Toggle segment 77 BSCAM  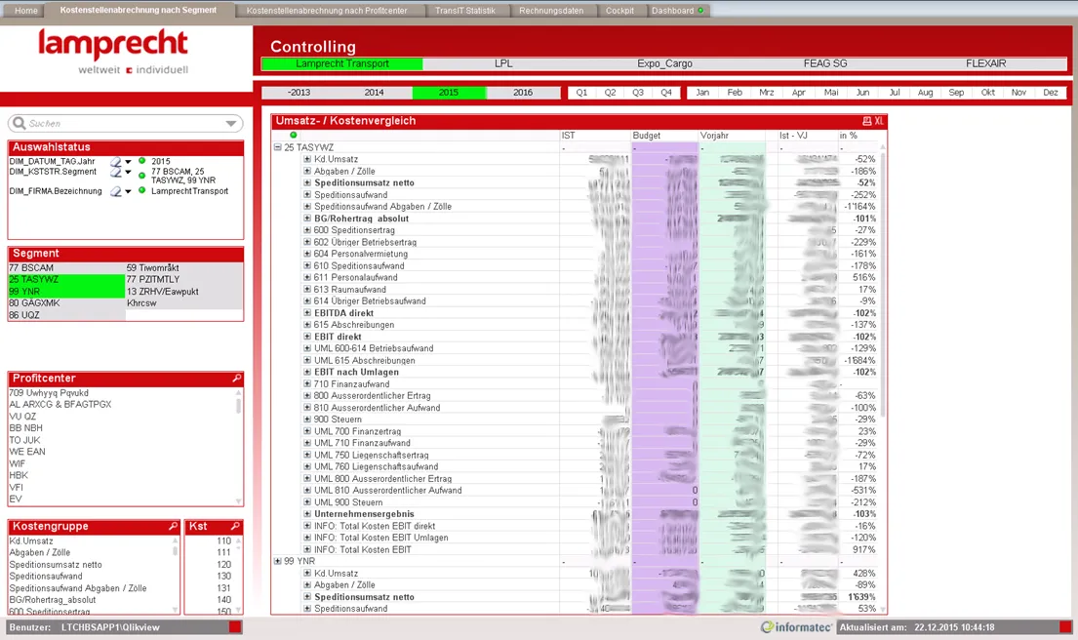pyautogui.click(x=66, y=268)
